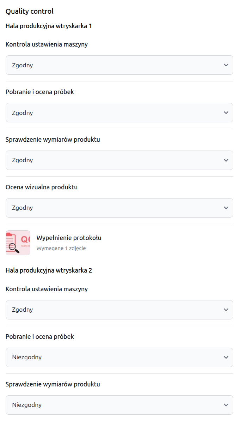Open Kontrola ustawienia maszyny dropdown under wtryskarka 2
The image size is (240, 421).
coord(119,310)
